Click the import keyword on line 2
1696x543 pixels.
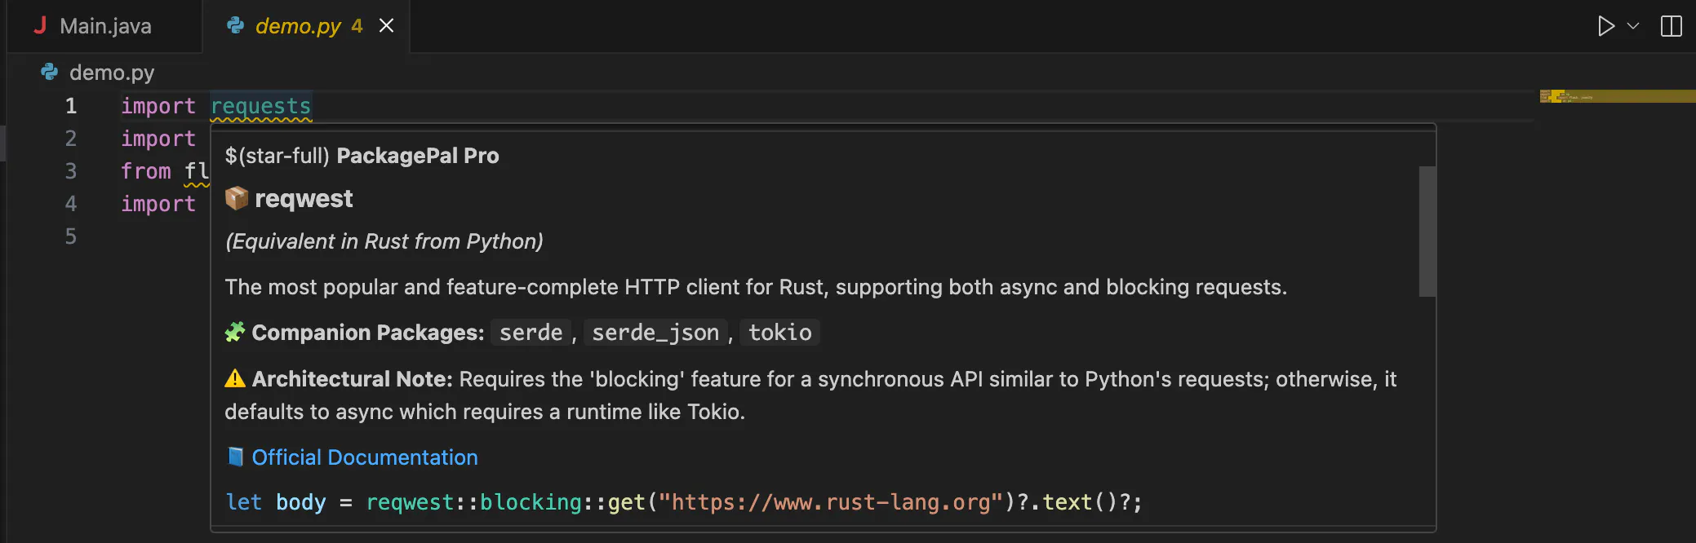click(x=158, y=139)
